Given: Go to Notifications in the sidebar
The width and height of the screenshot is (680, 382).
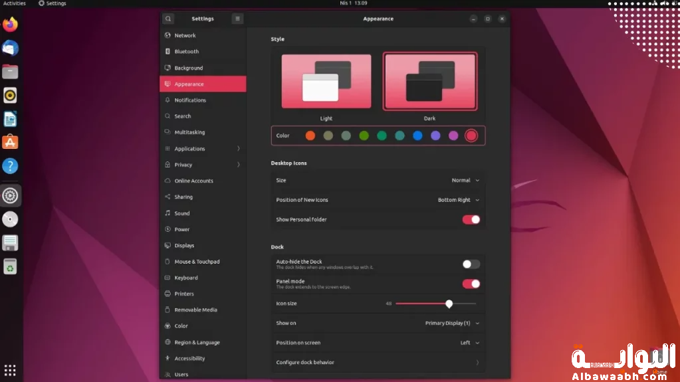Looking at the screenshot, I should (x=190, y=100).
